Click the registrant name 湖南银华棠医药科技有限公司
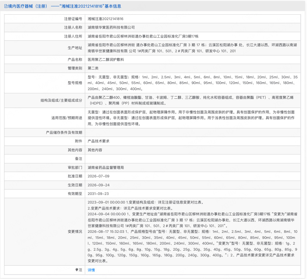The width and height of the screenshot is (307, 279). 111,27
